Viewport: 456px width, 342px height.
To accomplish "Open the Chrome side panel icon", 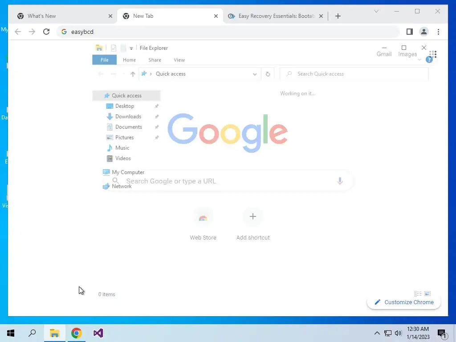I will click(410, 32).
